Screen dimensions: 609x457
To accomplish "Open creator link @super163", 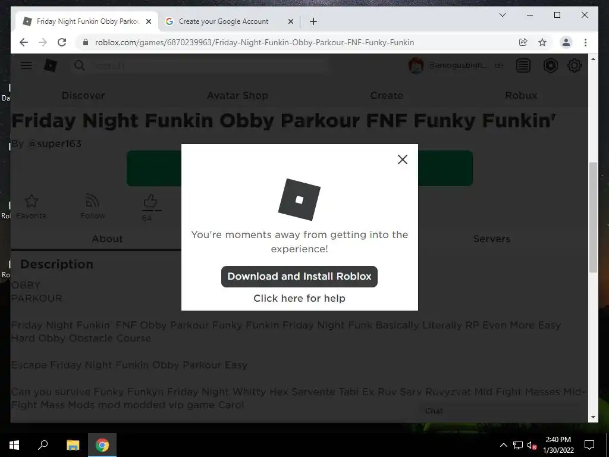I will 54,144.
